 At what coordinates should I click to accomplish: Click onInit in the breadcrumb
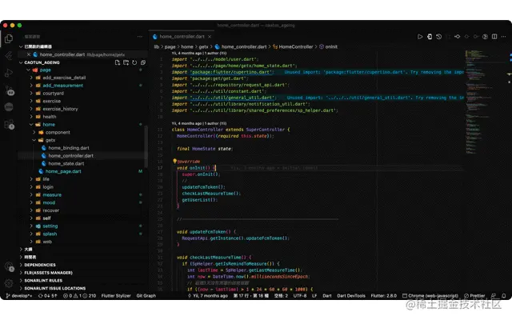[330, 46]
